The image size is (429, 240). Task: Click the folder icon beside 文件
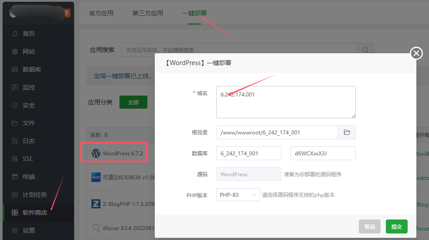pyautogui.click(x=15, y=123)
